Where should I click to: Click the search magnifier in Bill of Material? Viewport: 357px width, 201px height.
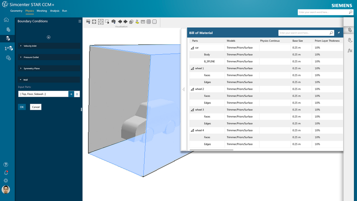point(331,33)
